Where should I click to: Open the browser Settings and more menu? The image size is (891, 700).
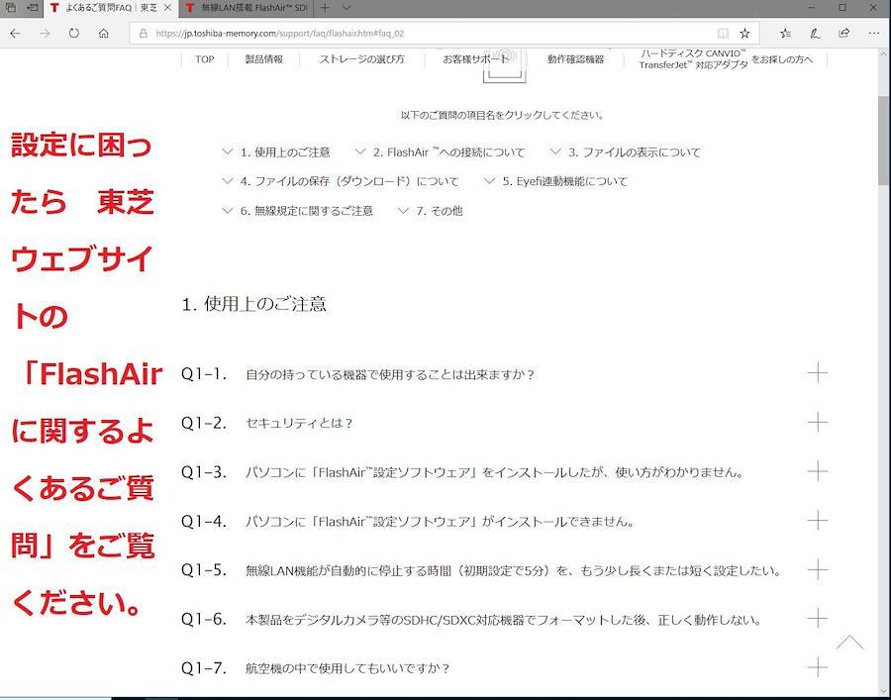(x=874, y=34)
